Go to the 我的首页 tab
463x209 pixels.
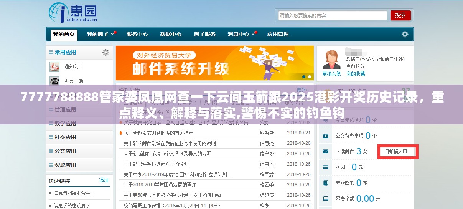pyautogui.click(x=64, y=34)
